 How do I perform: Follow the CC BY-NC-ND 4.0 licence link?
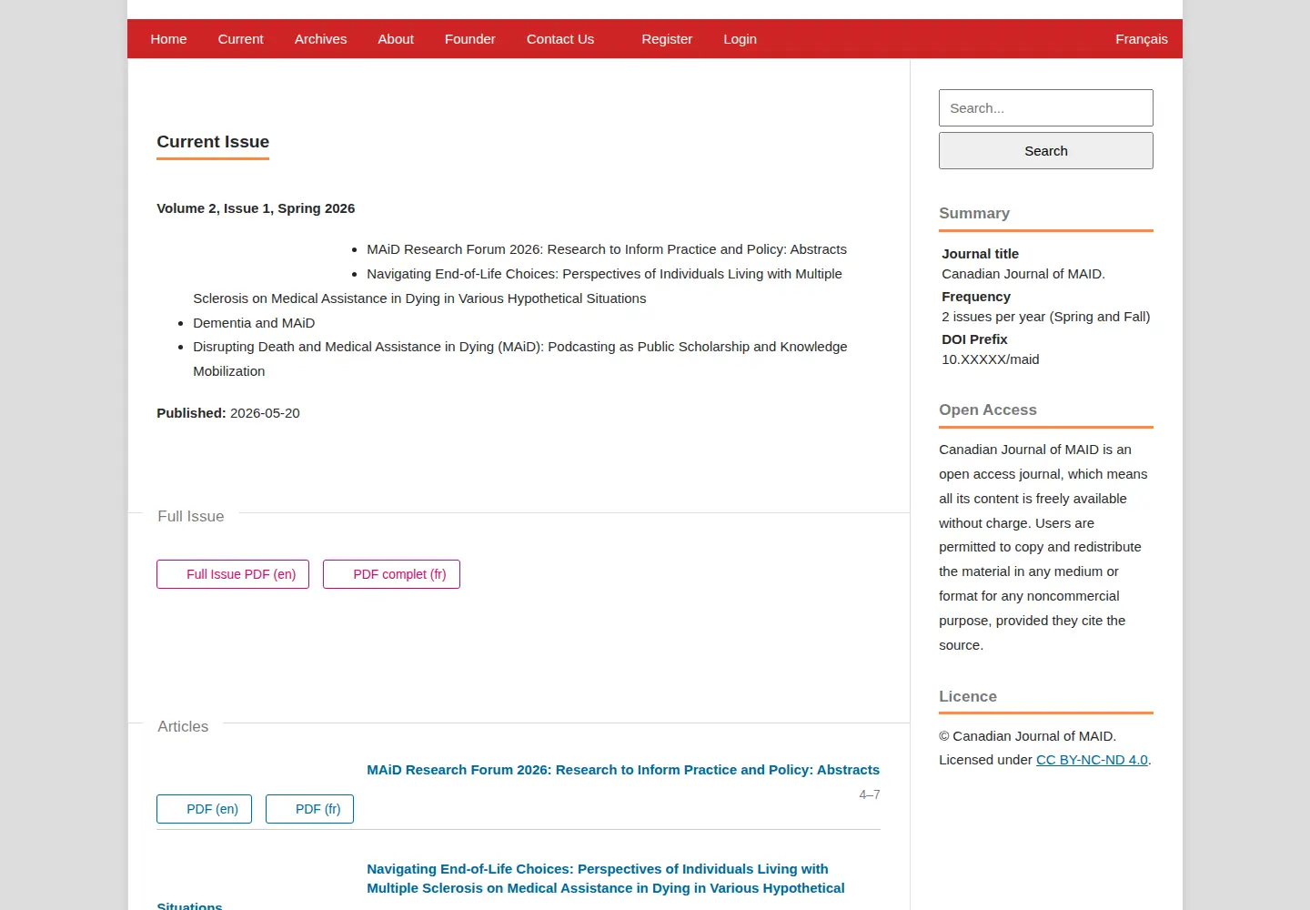coord(1092,760)
